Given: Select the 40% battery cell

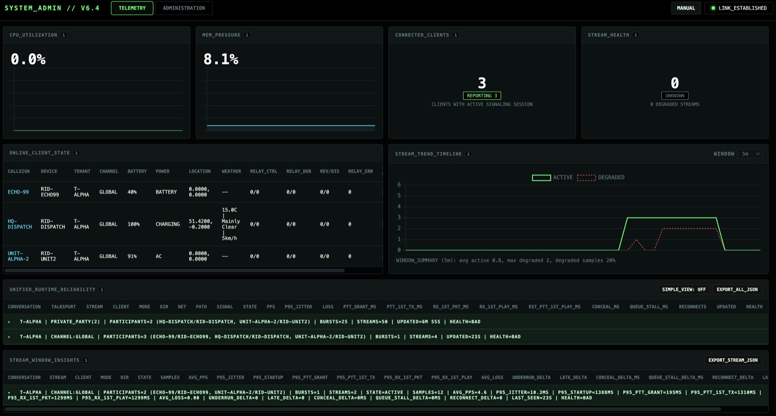Looking at the screenshot, I should [x=132, y=192].
